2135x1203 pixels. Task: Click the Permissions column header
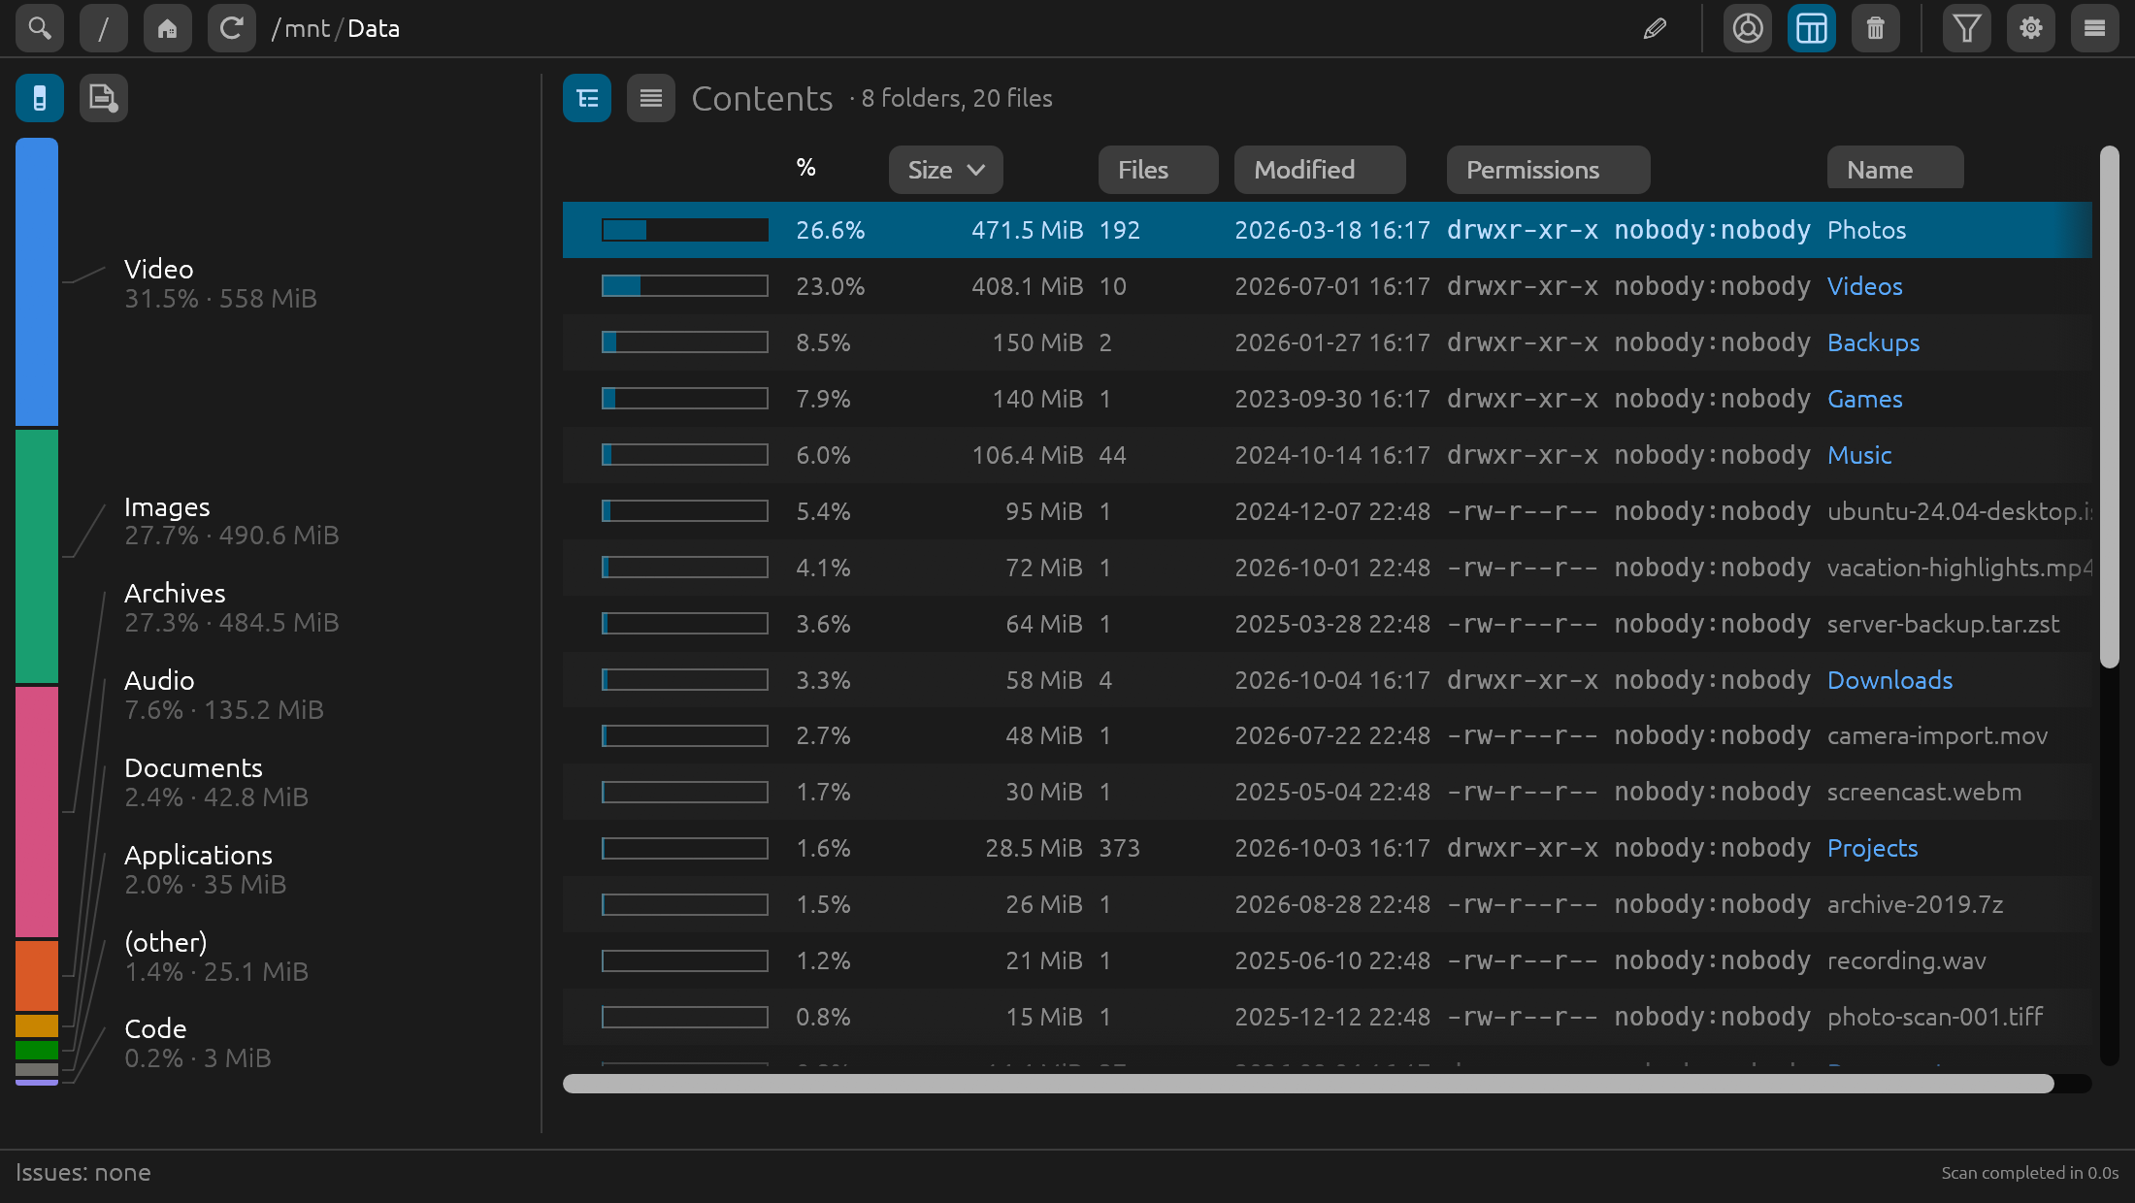pyautogui.click(x=1549, y=170)
